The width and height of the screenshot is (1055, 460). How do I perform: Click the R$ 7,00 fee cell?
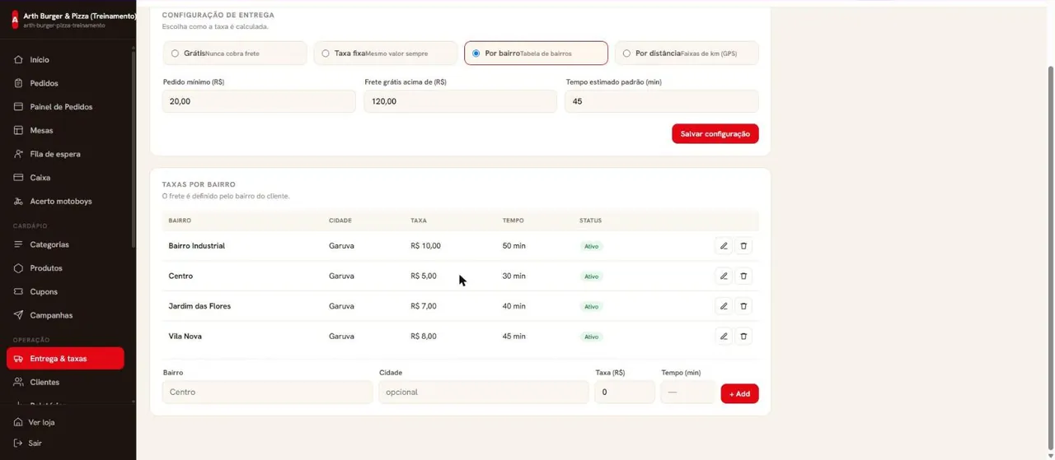point(424,306)
